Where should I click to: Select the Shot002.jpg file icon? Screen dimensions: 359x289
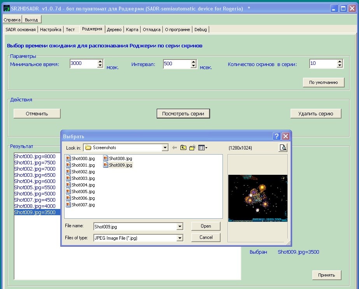click(x=68, y=171)
